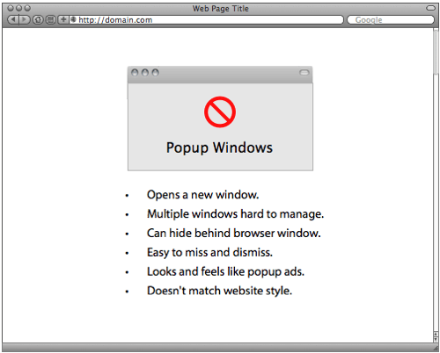Focus the Google search field

(391, 20)
